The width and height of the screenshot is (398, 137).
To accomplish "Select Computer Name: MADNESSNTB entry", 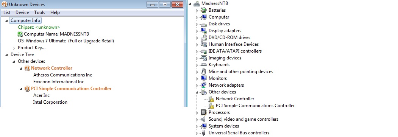I will tap(56, 34).
